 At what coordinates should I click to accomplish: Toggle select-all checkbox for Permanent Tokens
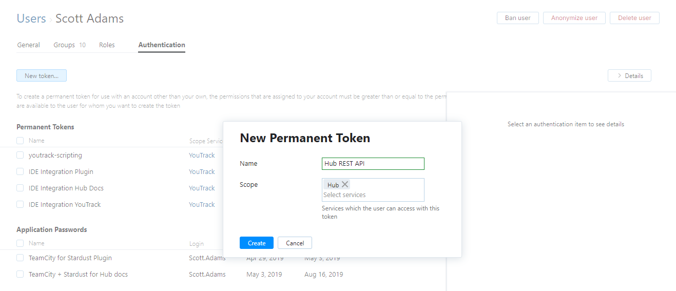point(20,141)
